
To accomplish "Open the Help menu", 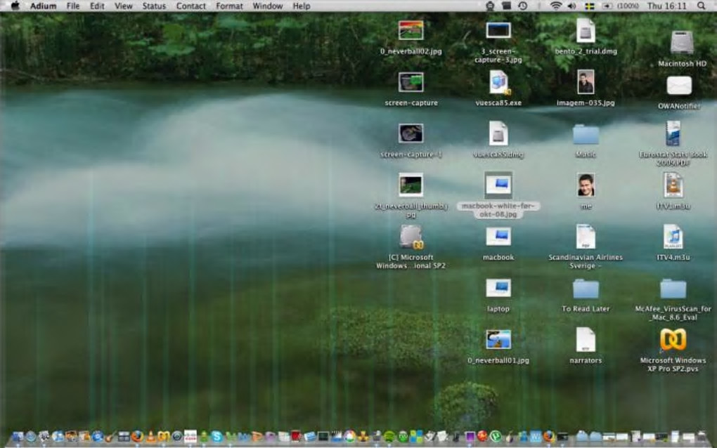I will pyautogui.click(x=302, y=6).
